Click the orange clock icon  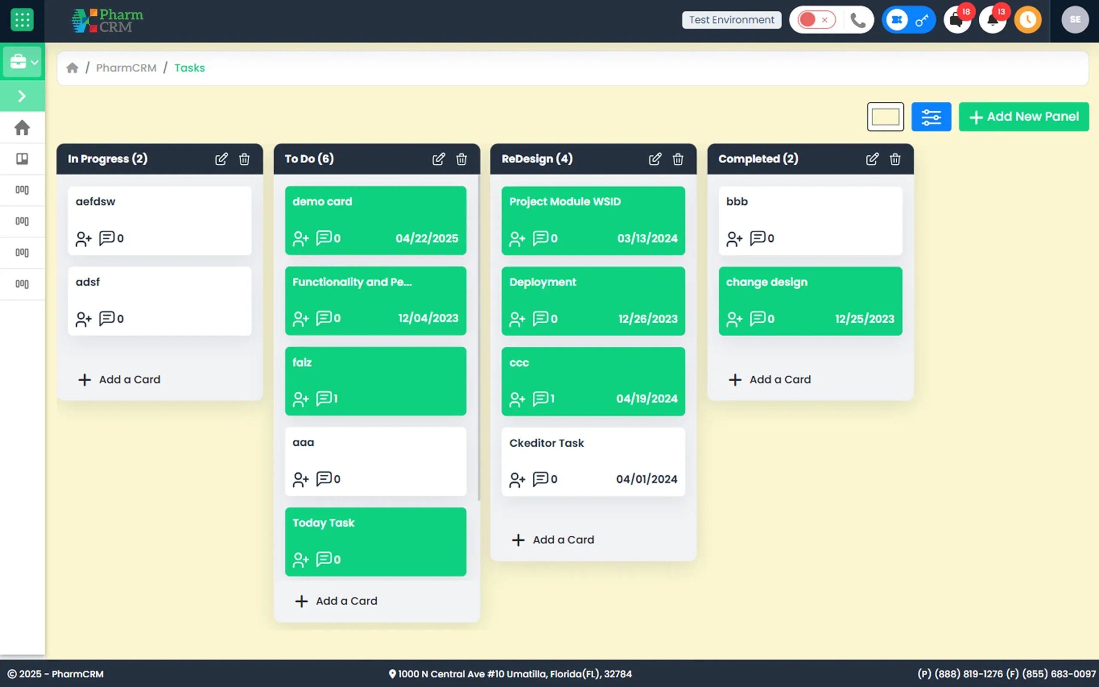(1028, 20)
